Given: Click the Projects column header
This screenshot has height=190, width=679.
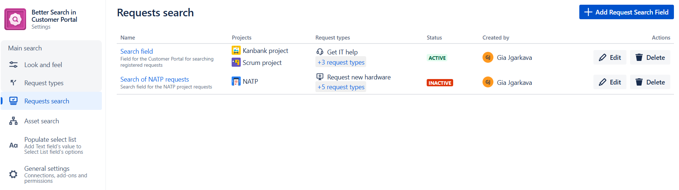Looking at the screenshot, I should coord(241,38).
